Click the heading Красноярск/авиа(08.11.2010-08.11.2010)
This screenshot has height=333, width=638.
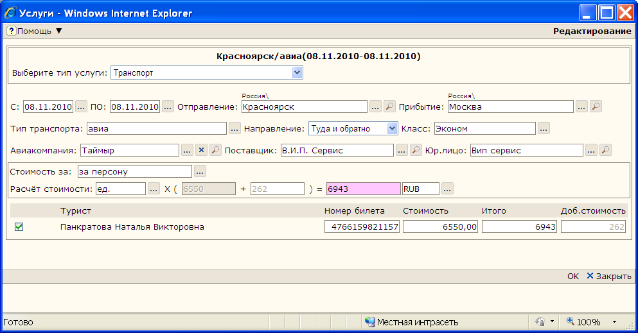tap(319, 56)
